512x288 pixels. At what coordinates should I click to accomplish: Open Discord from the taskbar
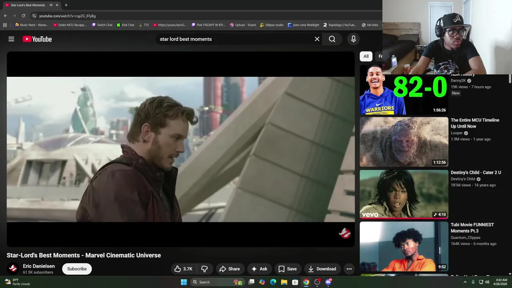click(328, 282)
